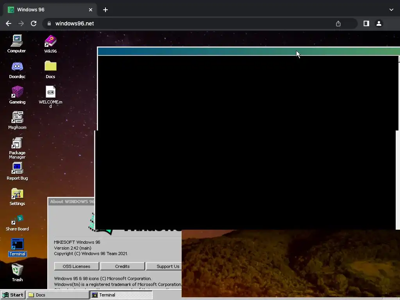Switch to Terminal taskbar item
The width and height of the screenshot is (400, 300).
click(121, 295)
